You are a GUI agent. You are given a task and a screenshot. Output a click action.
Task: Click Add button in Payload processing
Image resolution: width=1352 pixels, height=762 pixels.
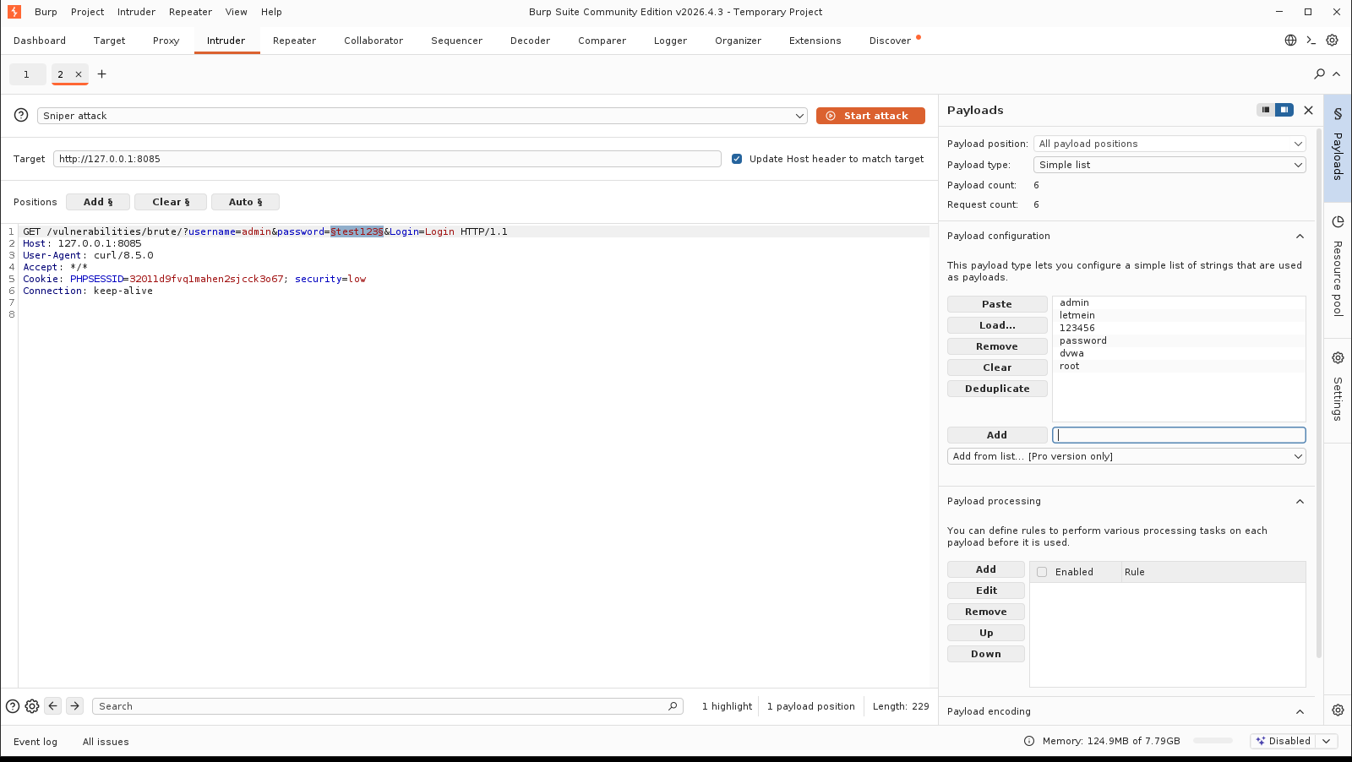point(986,569)
